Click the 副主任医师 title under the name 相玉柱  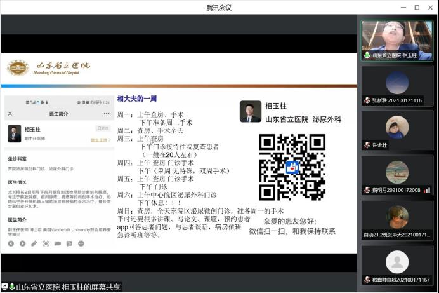point(35,139)
